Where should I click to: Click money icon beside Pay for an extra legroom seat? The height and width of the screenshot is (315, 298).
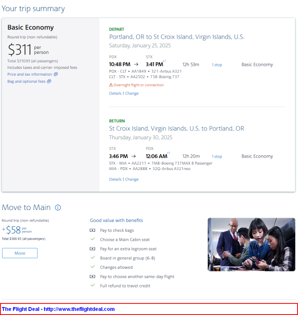coord(93,249)
